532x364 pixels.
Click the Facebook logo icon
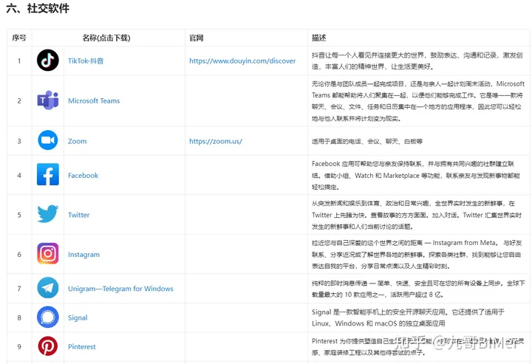pos(47,174)
